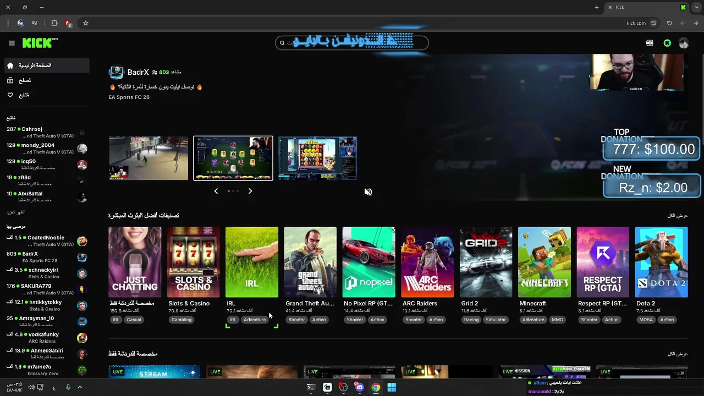This screenshot has height=396, width=704.
Task: Open ARC Raiders category card
Action: coord(427,262)
